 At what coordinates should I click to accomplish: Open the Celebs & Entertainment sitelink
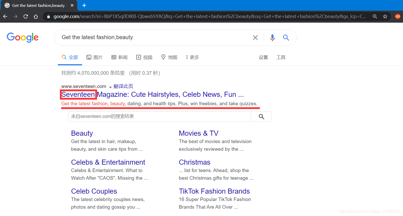pos(108,162)
